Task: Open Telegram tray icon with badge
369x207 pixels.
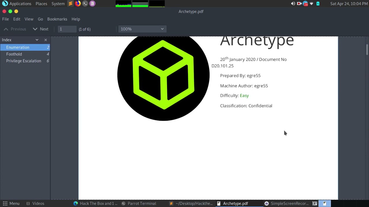Action: point(305,4)
